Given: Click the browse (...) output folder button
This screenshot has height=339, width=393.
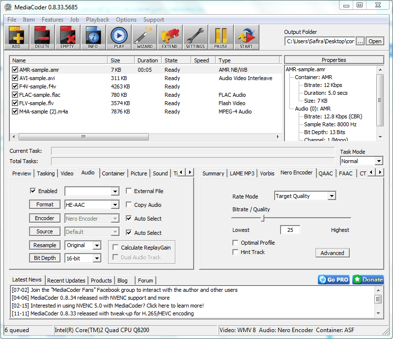Looking at the screenshot, I should click(360, 41).
